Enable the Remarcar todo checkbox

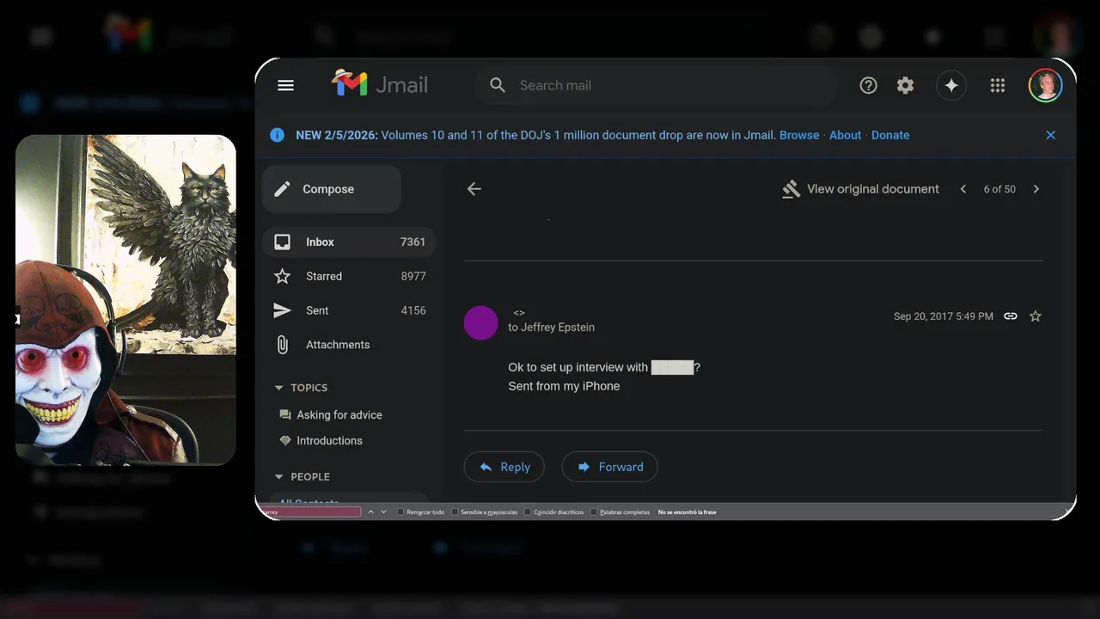pos(400,512)
